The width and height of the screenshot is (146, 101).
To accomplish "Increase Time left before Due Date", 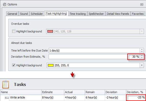I will tap(142, 49).
